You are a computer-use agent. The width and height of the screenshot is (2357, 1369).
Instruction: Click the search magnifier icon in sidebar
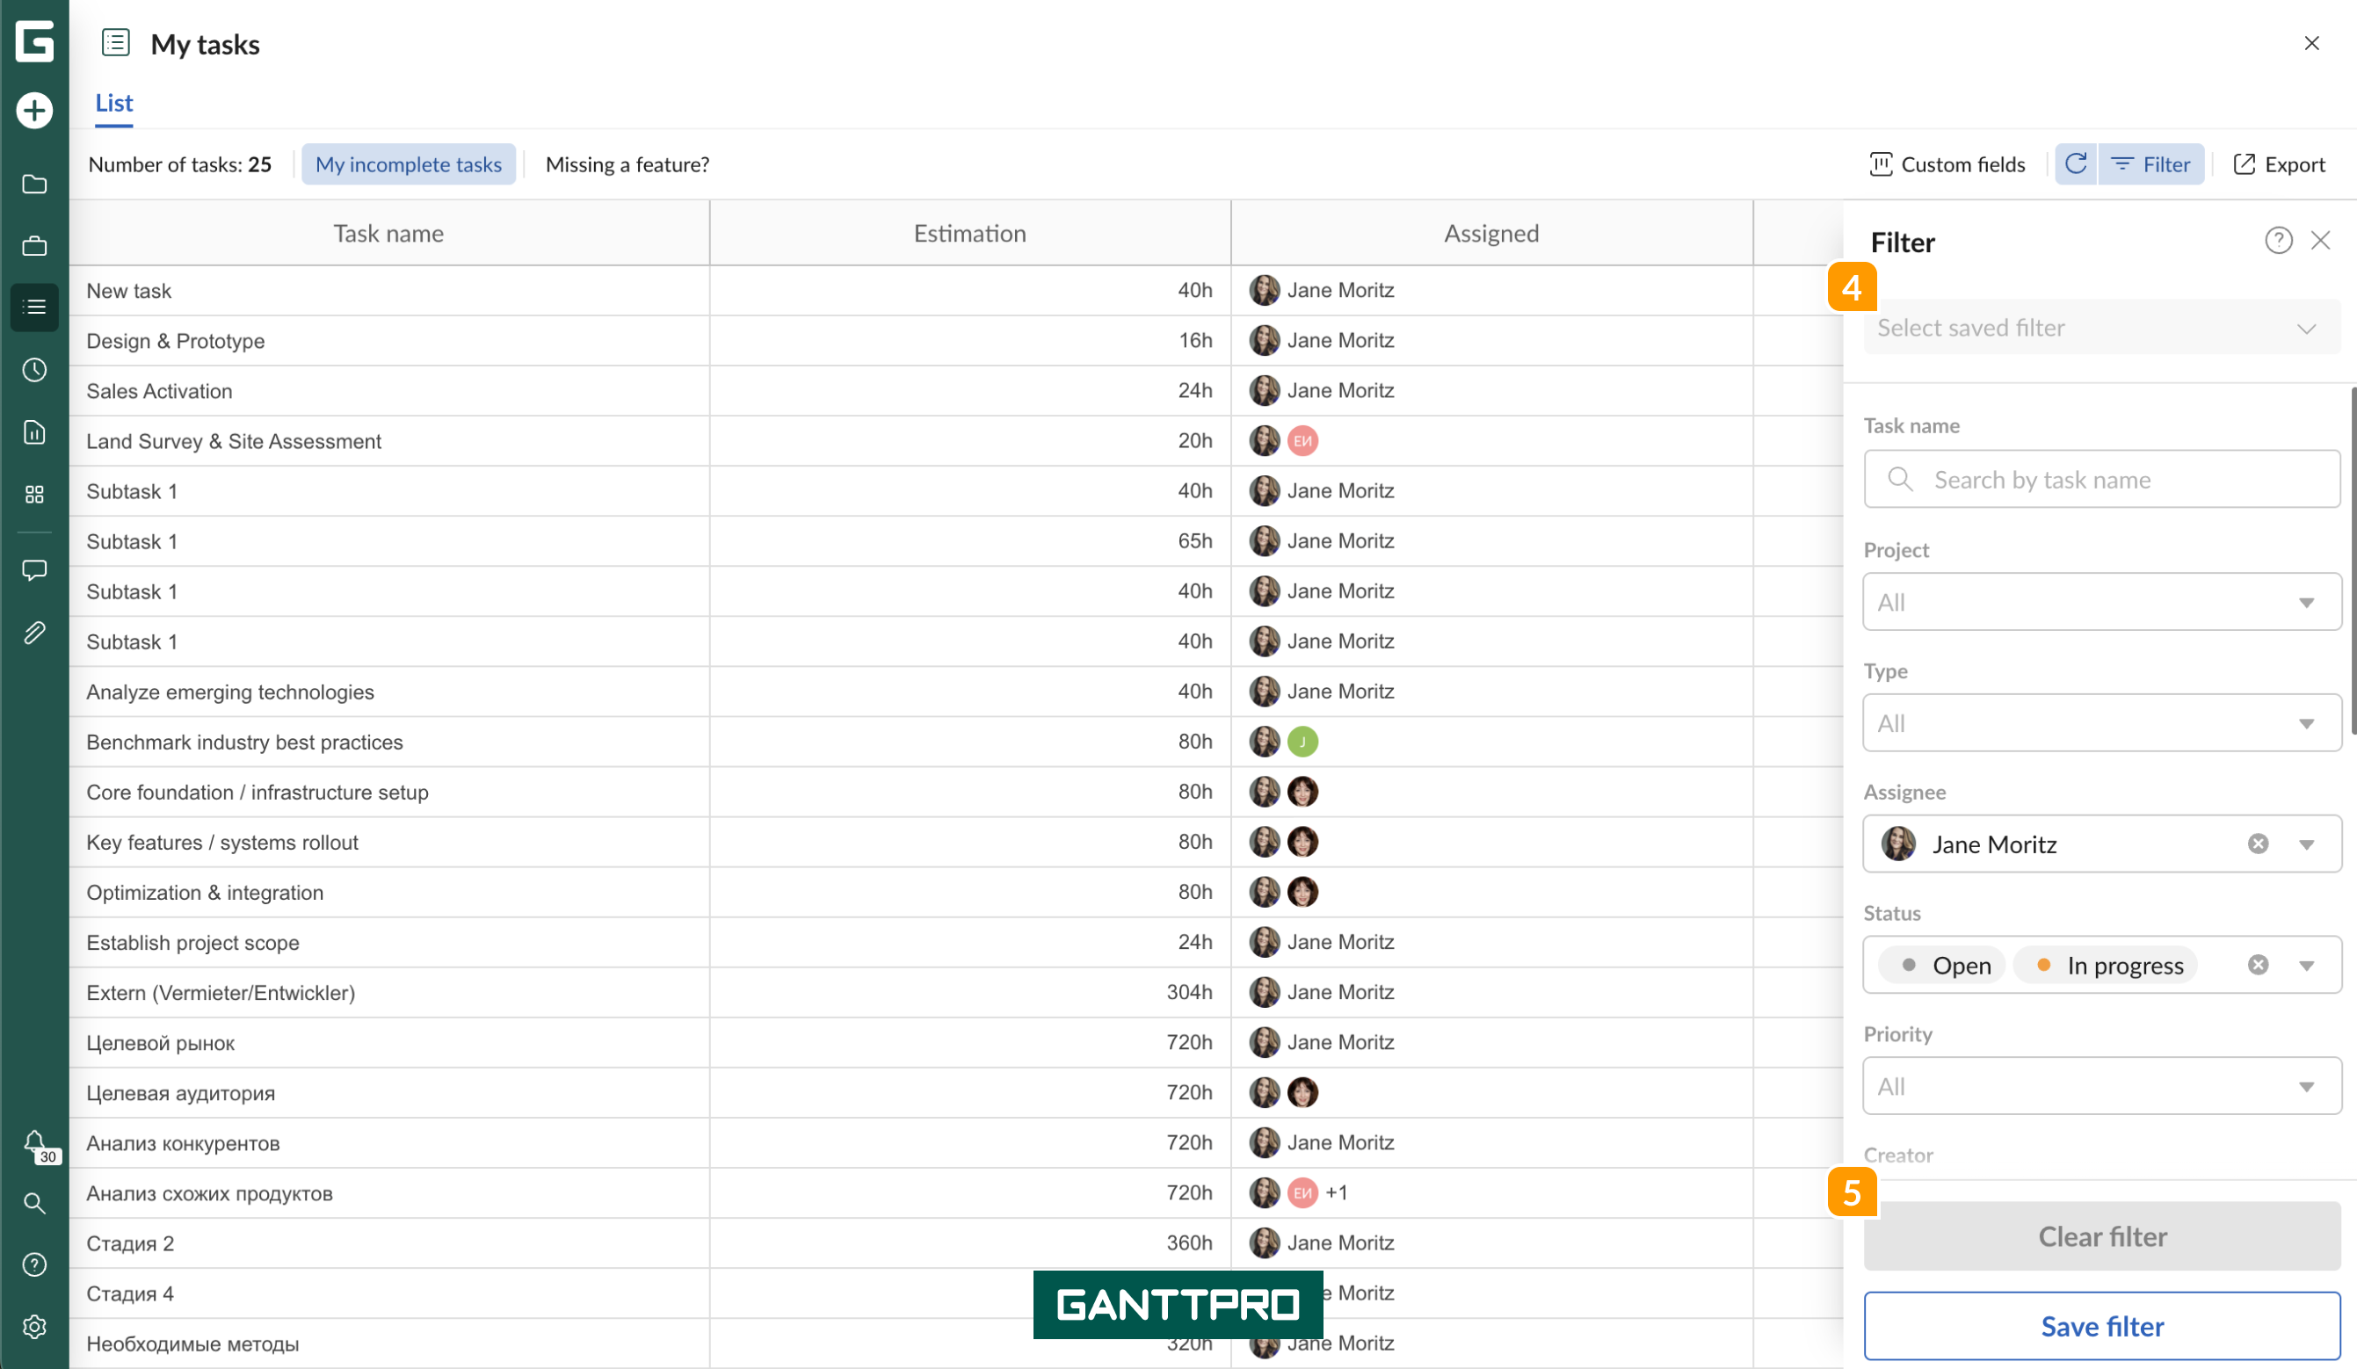[x=34, y=1204]
